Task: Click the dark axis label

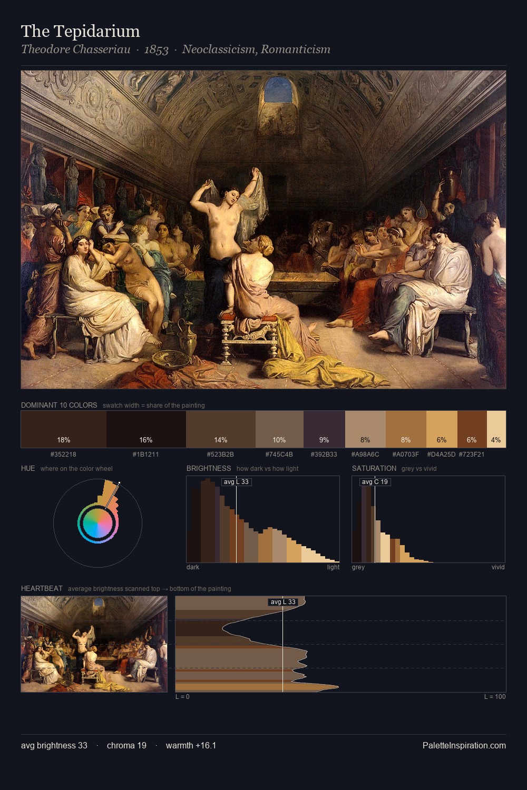Action: coord(193,567)
